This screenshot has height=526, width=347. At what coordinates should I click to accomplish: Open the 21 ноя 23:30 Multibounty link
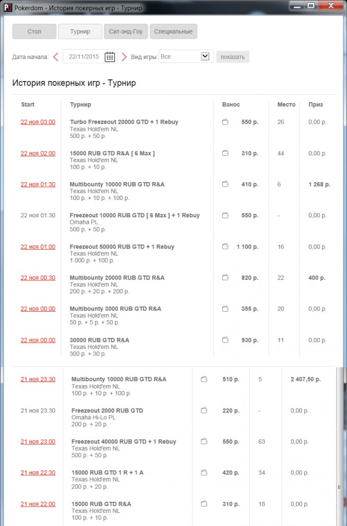click(x=38, y=380)
